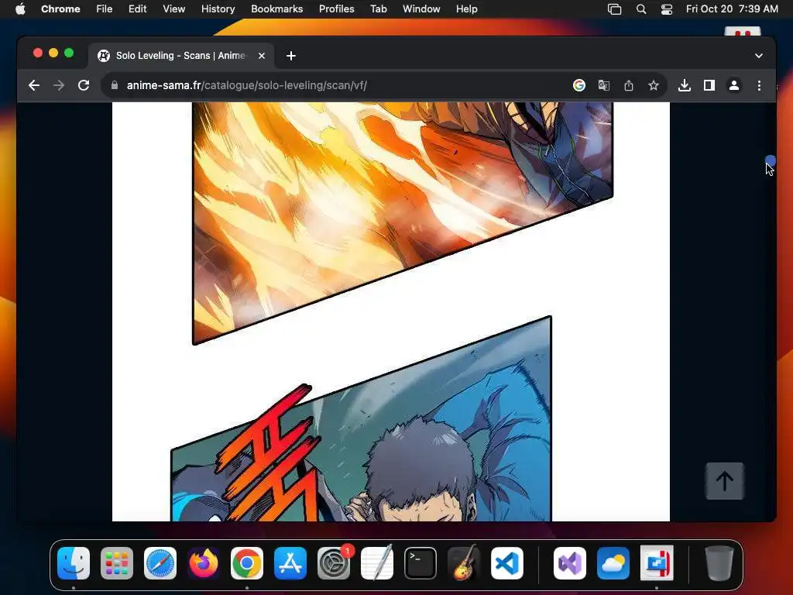
Task: Open Terminal from the Dock
Action: pyautogui.click(x=421, y=563)
